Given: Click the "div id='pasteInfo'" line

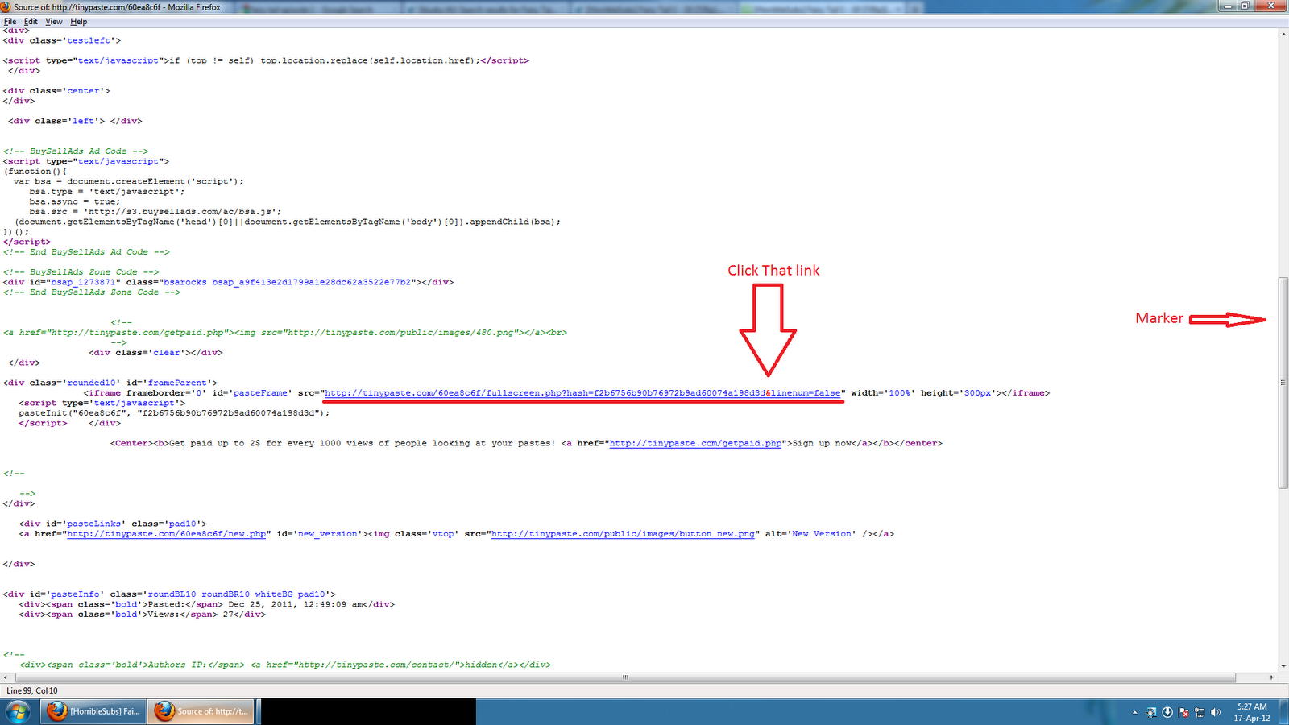Looking at the screenshot, I should coord(169,594).
